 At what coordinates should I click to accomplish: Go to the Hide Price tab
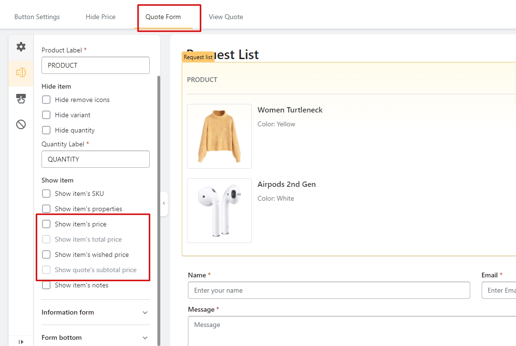(x=101, y=17)
